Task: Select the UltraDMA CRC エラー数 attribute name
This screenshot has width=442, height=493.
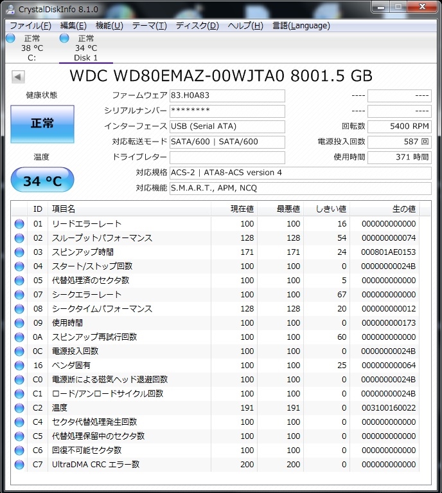Action: click(96, 465)
